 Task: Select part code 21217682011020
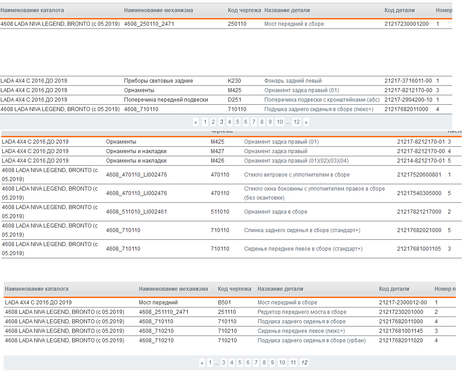click(401, 340)
